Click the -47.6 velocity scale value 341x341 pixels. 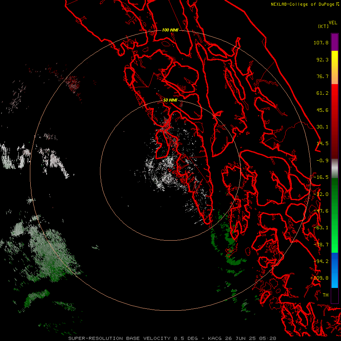click(x=321, y=211)
